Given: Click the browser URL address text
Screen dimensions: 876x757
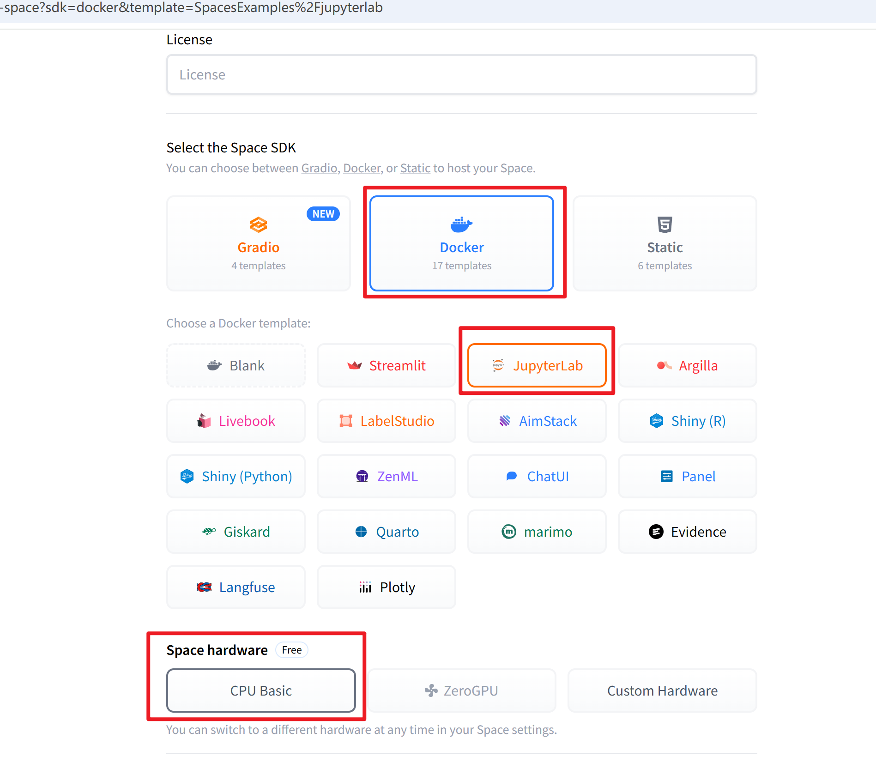Looking at the screenshot, I should pos(192,8).
